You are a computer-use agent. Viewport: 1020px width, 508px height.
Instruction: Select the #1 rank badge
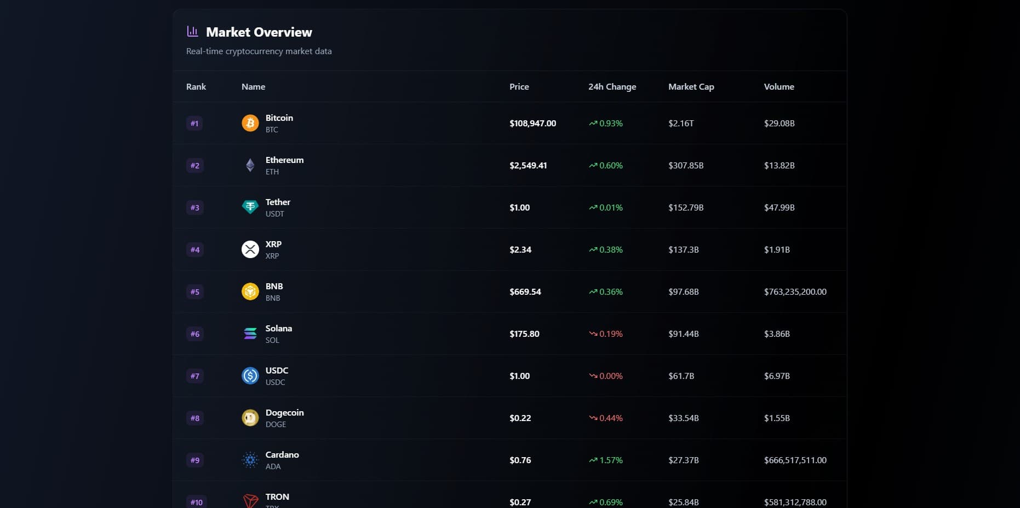click(194, 123)
